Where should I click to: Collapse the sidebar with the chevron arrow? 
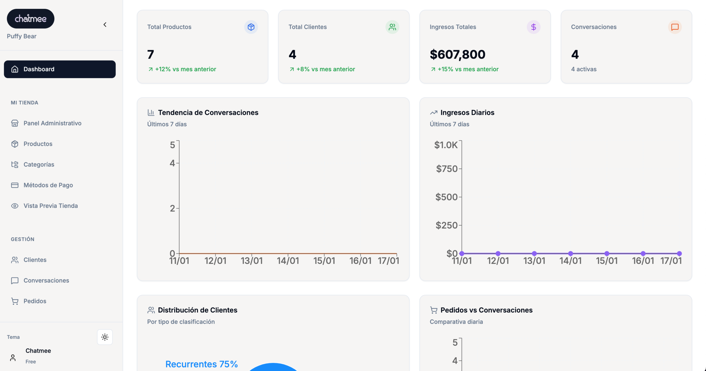pos(105,25)
